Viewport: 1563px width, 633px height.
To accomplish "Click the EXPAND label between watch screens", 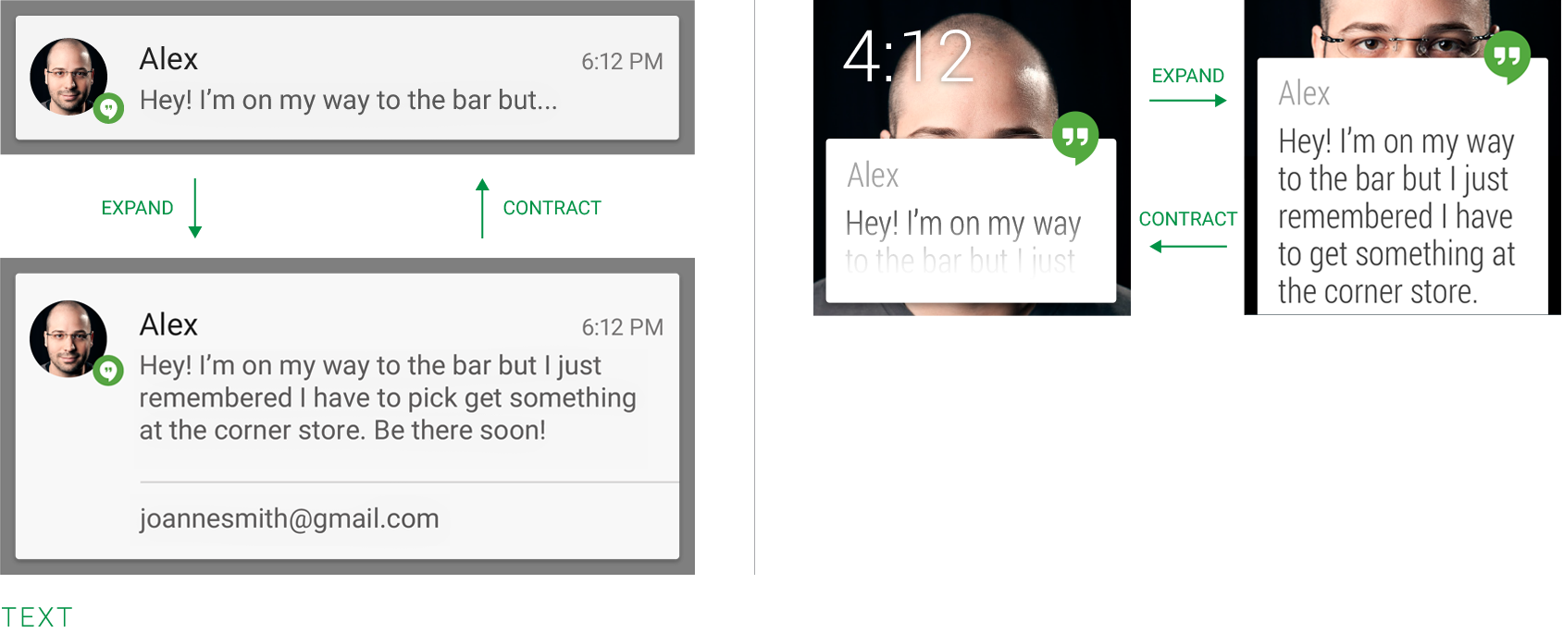I will tap(1188, 76).
